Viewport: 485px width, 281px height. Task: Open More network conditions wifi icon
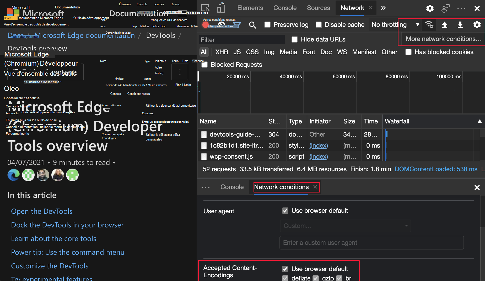coord(429,25)
